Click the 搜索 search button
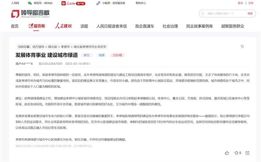261x162 pixels. [x=250, y=14]
